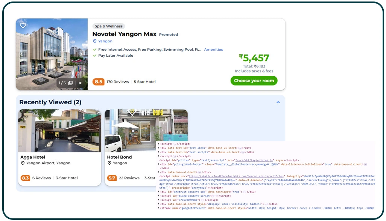This screenshot has width=386, height=221.
Task: Open the Amenities link
Action: pos(213,49)
